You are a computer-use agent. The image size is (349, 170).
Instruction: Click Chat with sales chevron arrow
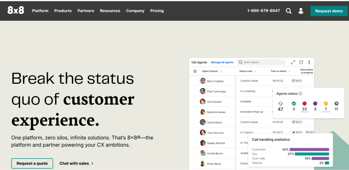coord(92,163)
